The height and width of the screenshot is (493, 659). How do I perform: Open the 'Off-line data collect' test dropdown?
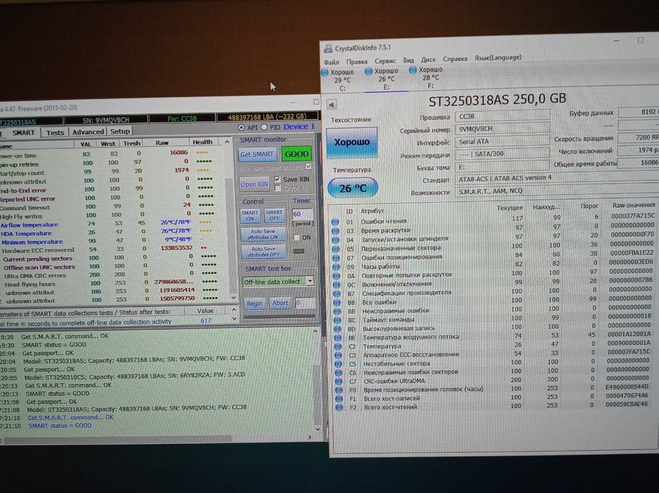(x=310, y=281)
